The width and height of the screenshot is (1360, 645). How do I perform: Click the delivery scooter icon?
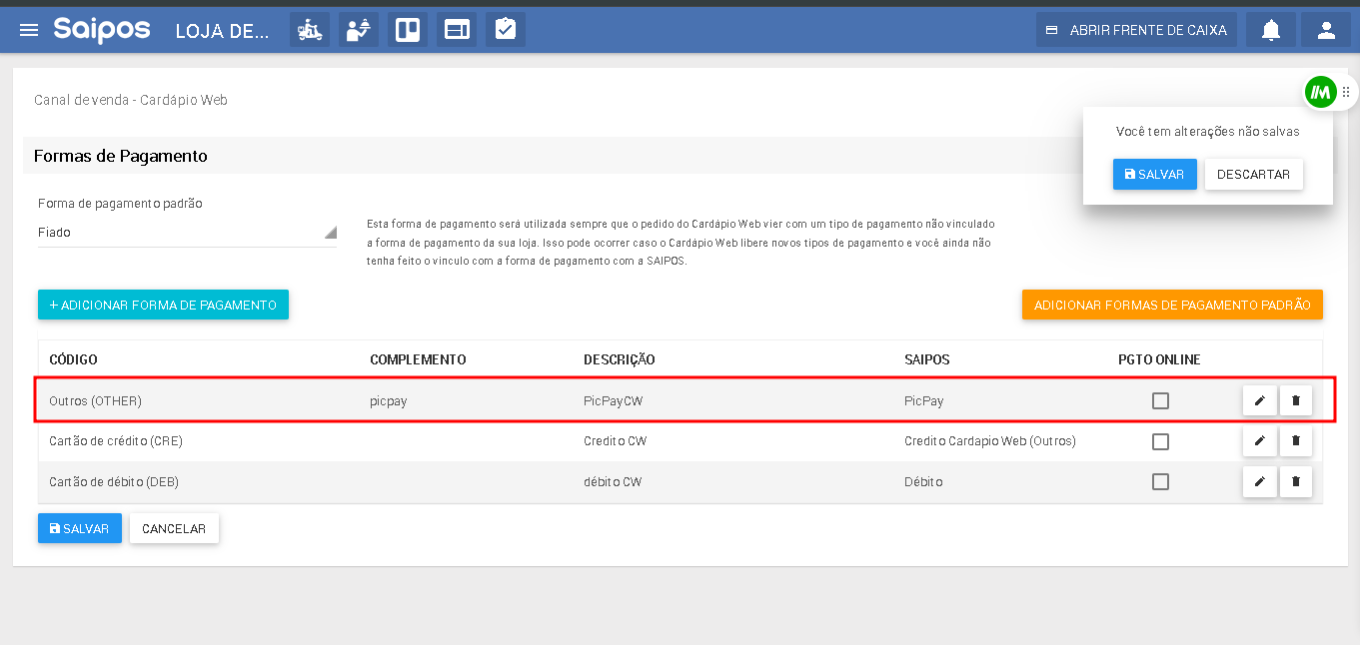click(310, 30)
